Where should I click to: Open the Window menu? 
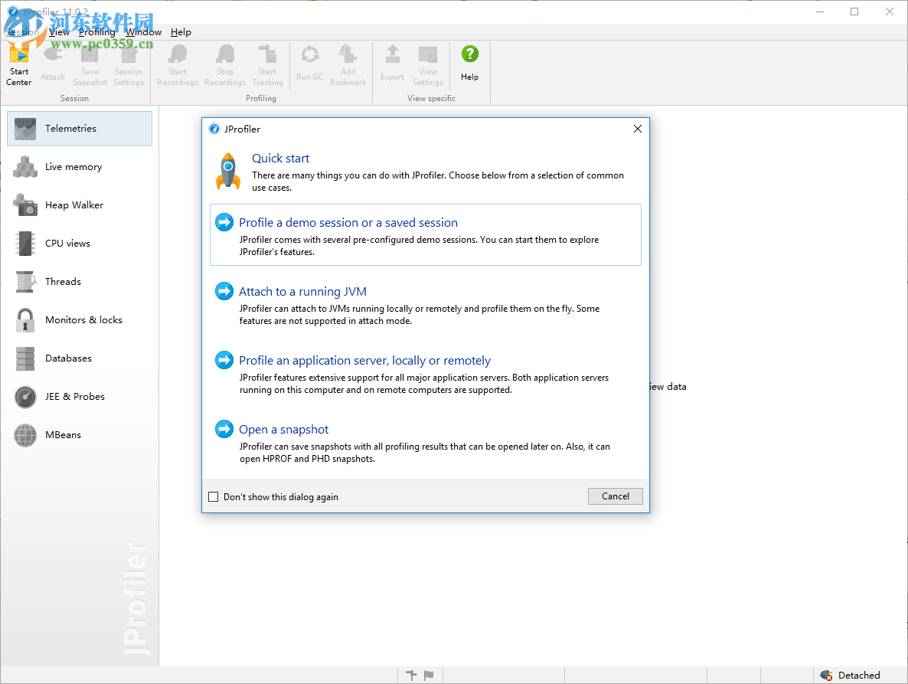144,32
